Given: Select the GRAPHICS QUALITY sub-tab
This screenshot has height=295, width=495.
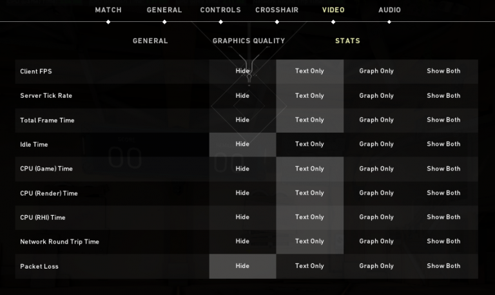Looking at the screenshot, I should click(x=249, y=41).
